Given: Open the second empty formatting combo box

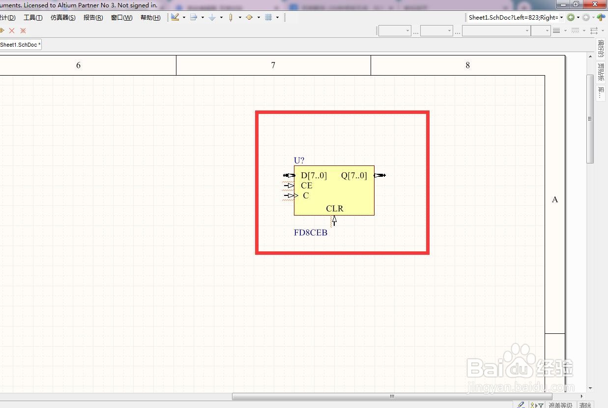Looking at the screenshot, I should [436, 30].
